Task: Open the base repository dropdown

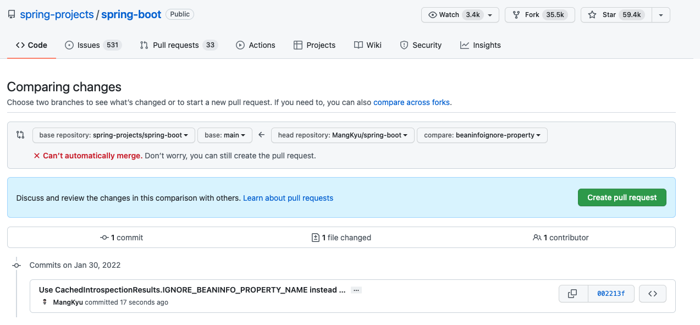Action: point(114,135)
